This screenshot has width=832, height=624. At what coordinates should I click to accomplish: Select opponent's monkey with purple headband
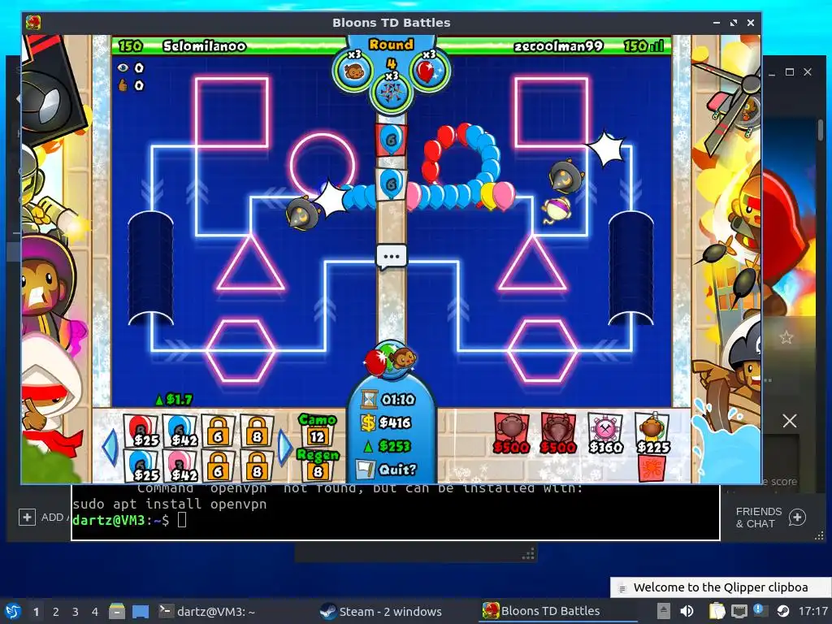[557, 210]
